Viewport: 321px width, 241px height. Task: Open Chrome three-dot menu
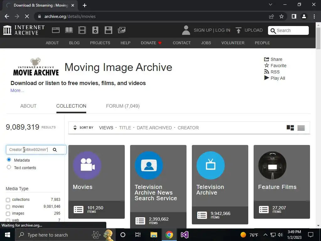[314, 16]
